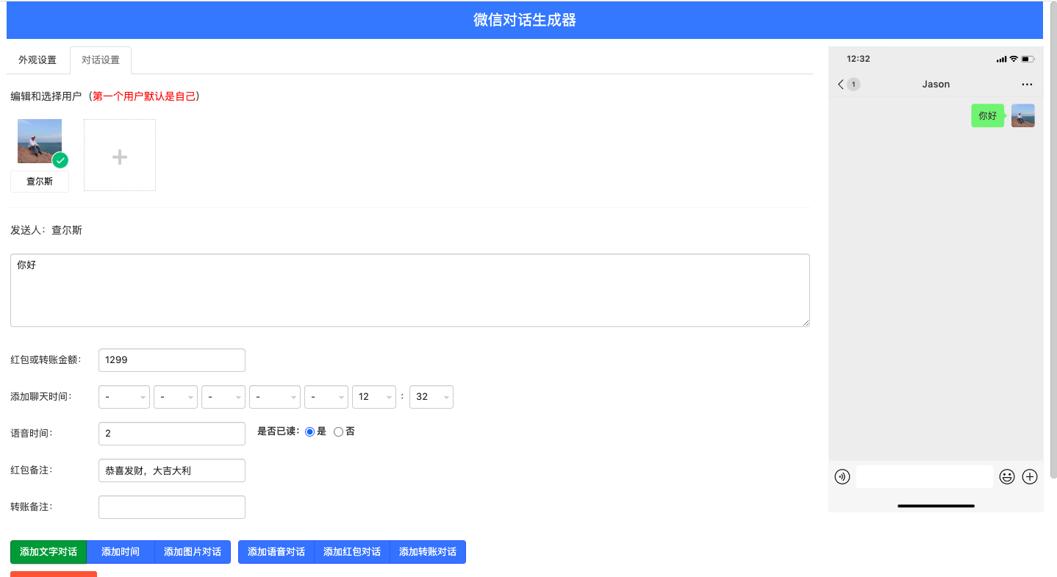Click the 红包或转账金额 input containing 1299
This screenshot has height=577, width=1057.
click(x=171, y=359)
